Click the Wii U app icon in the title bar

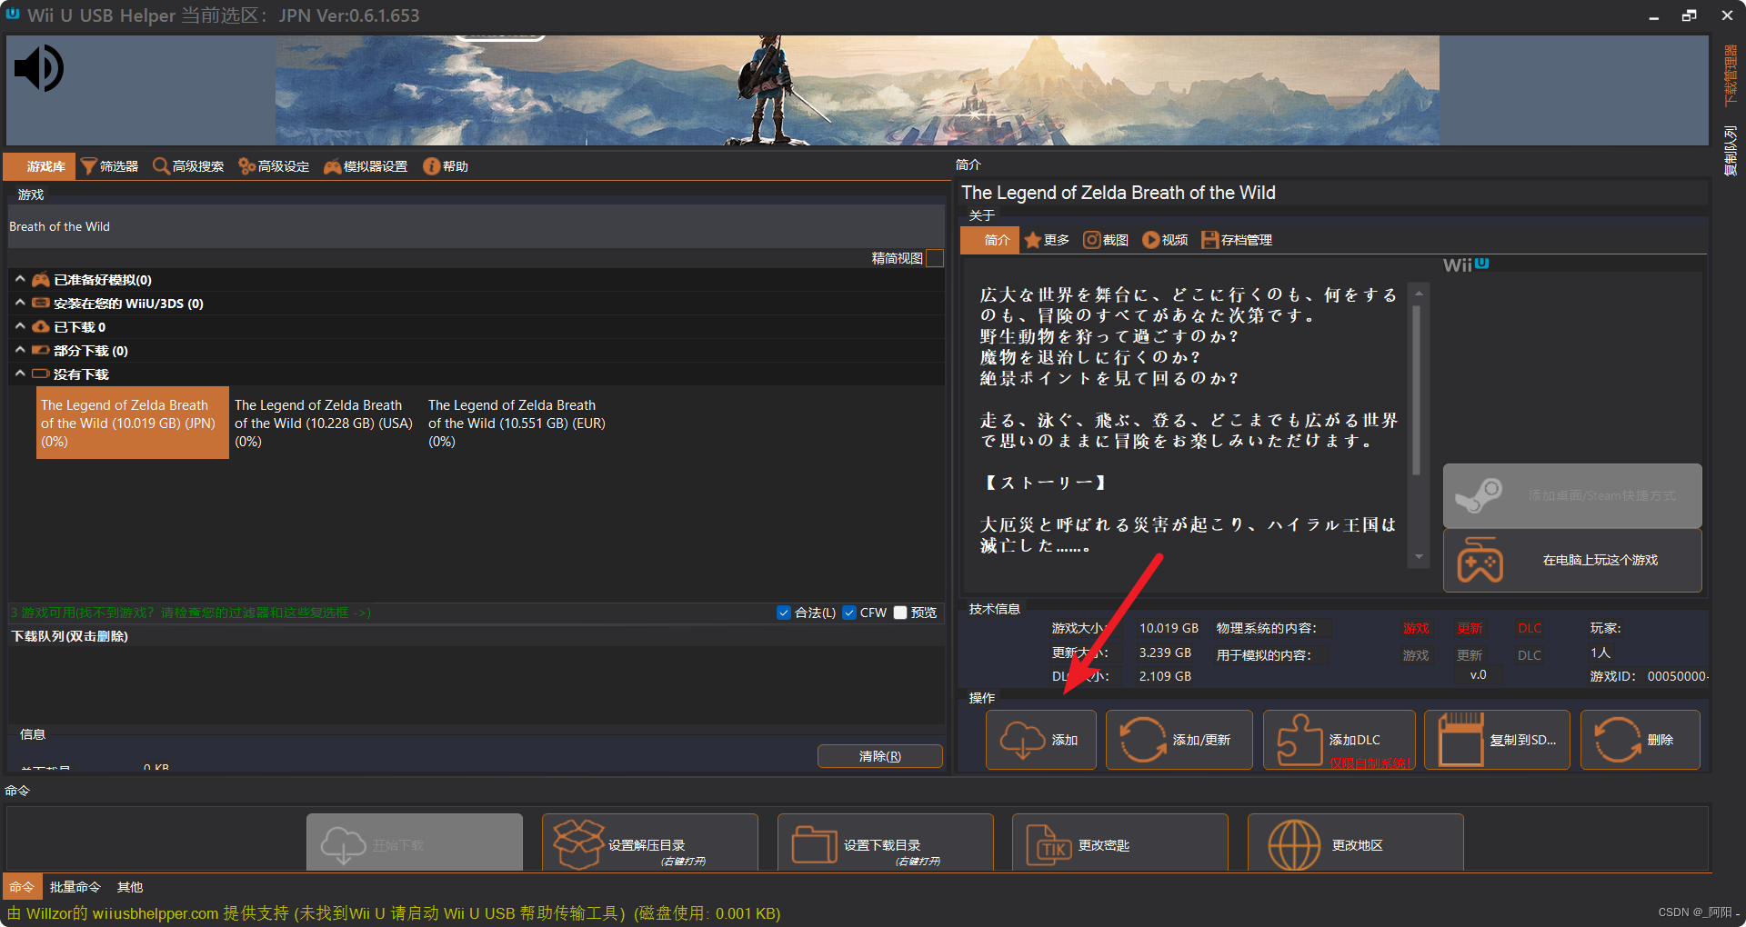pyautogui.click(x=13, y=14)
